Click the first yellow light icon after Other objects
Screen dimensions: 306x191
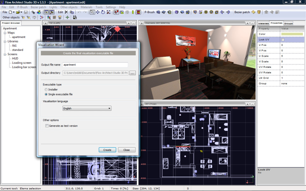click(23, 17)
